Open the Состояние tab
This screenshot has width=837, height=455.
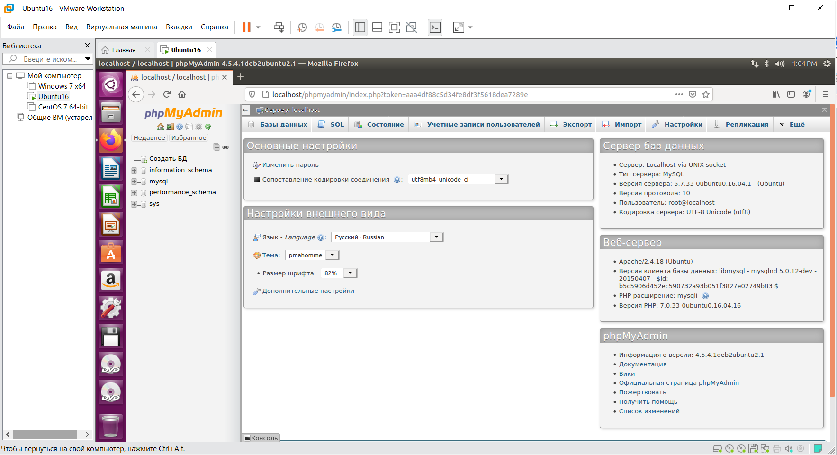click(379, 124)
